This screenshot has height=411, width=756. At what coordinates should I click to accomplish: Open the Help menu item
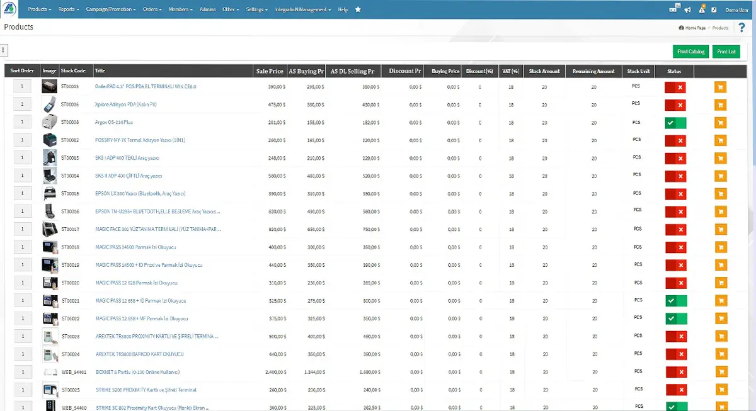[343, 9]
